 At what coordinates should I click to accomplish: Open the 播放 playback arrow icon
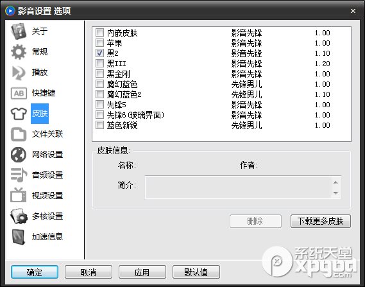click(19, 73)
